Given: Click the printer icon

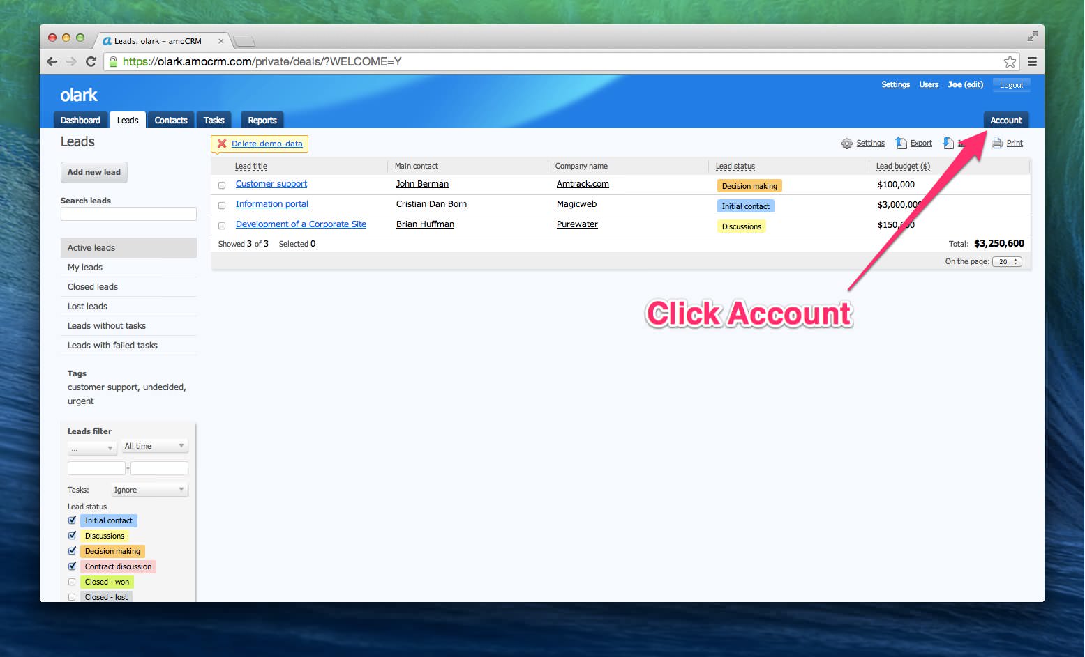Looking at the screenshot, I should (x=996, y=144).
